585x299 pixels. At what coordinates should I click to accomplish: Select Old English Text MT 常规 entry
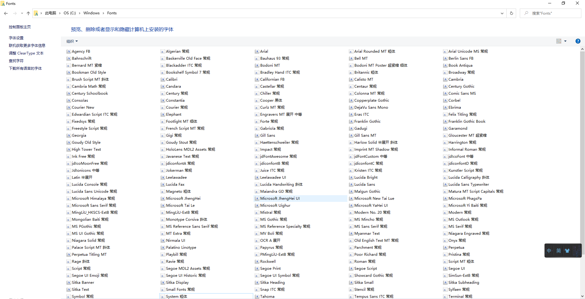click(x=374, y=241)
